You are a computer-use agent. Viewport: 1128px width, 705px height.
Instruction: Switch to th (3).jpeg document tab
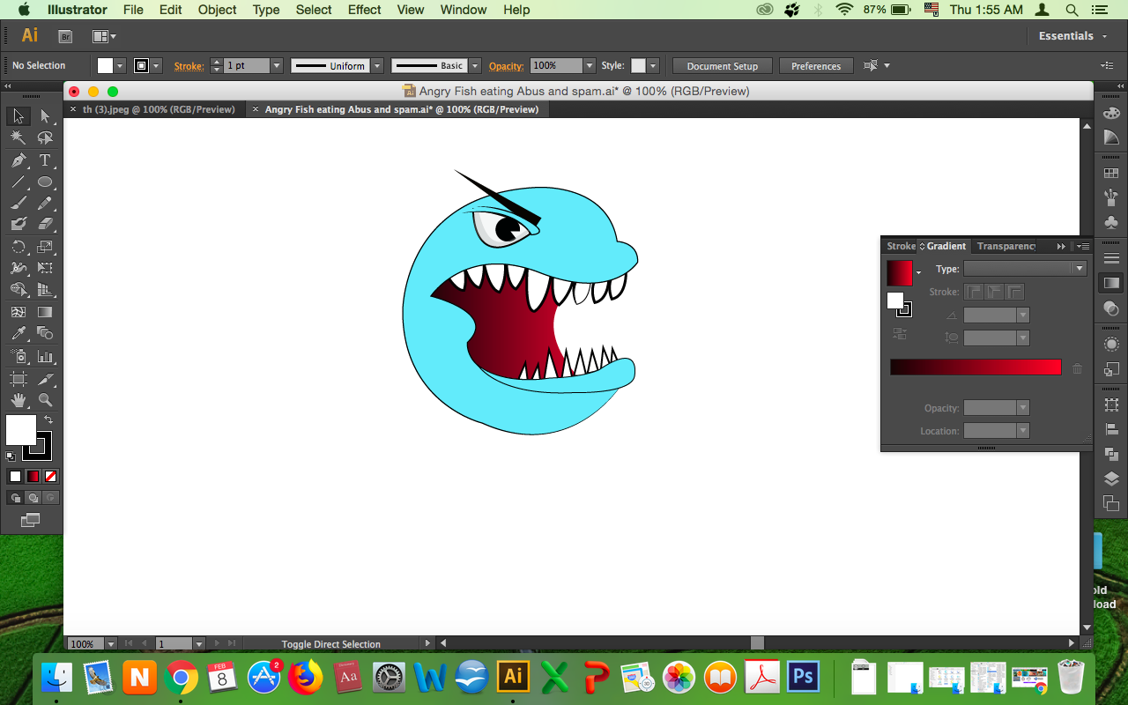pos(159,109)
